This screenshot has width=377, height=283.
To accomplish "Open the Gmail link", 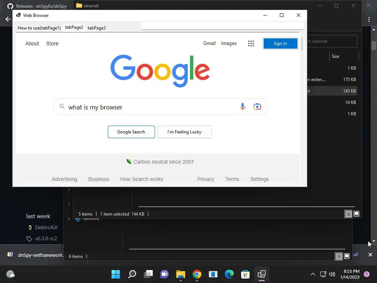I will click(x=209, y=43).
